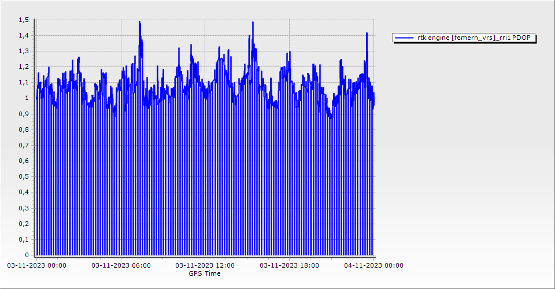
Task: Click the 0 origin label on Y axis
Action: tap(26, 255)
